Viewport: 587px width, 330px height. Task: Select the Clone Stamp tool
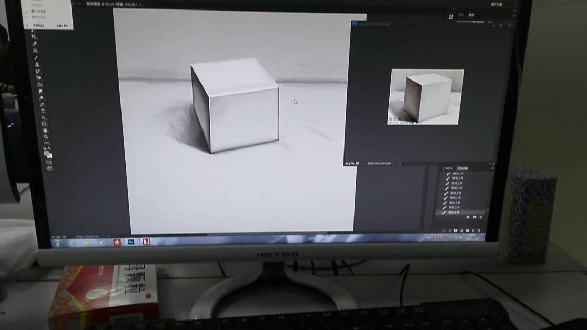38,64
